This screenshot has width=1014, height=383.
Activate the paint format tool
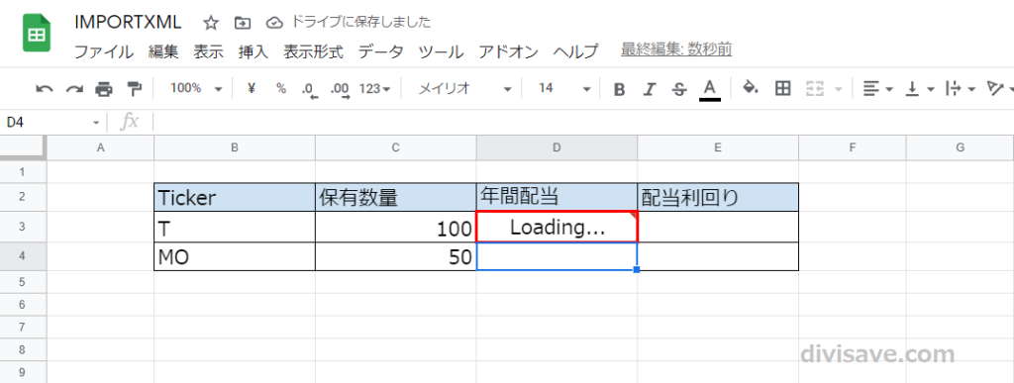pyautogui.click(x=134, y=88)
